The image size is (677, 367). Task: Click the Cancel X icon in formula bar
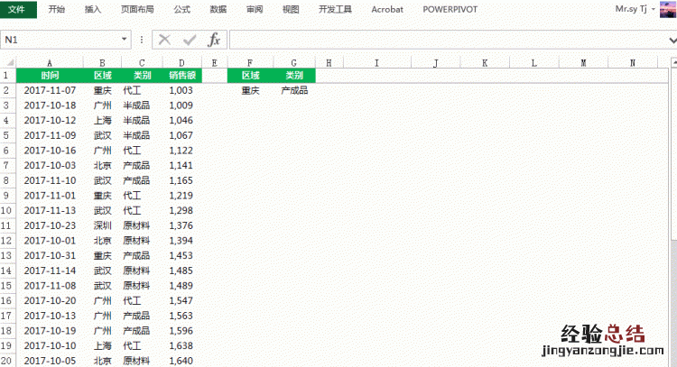click(164, 40)
